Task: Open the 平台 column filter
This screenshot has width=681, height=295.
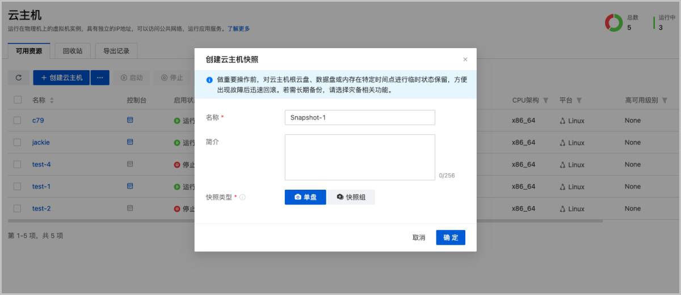Action: click(579, 100)
